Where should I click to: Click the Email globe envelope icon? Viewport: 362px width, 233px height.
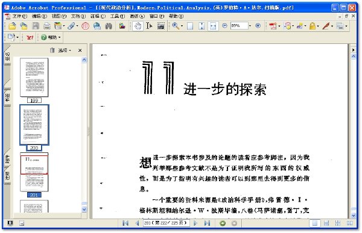[x=97, y=26]
